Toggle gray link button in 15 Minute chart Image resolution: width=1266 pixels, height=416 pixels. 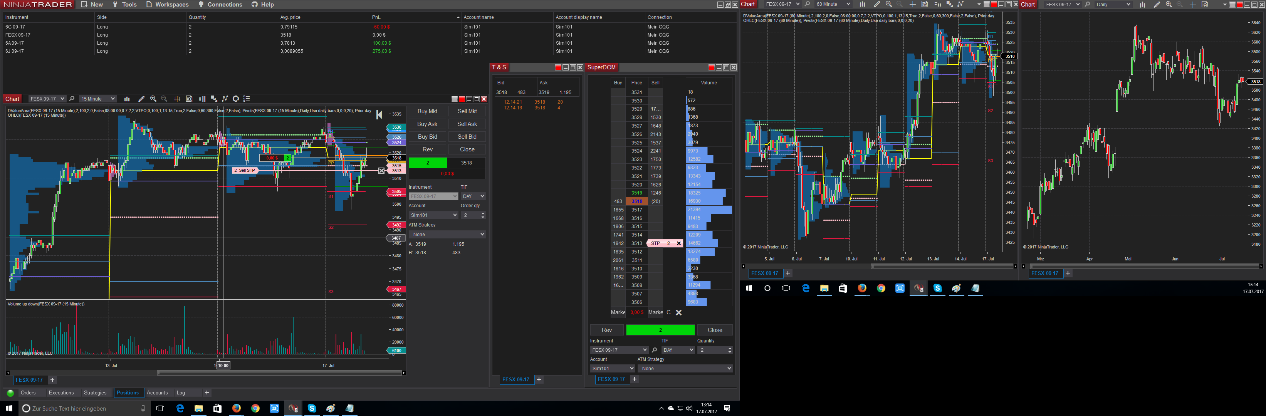pos(455,99)
